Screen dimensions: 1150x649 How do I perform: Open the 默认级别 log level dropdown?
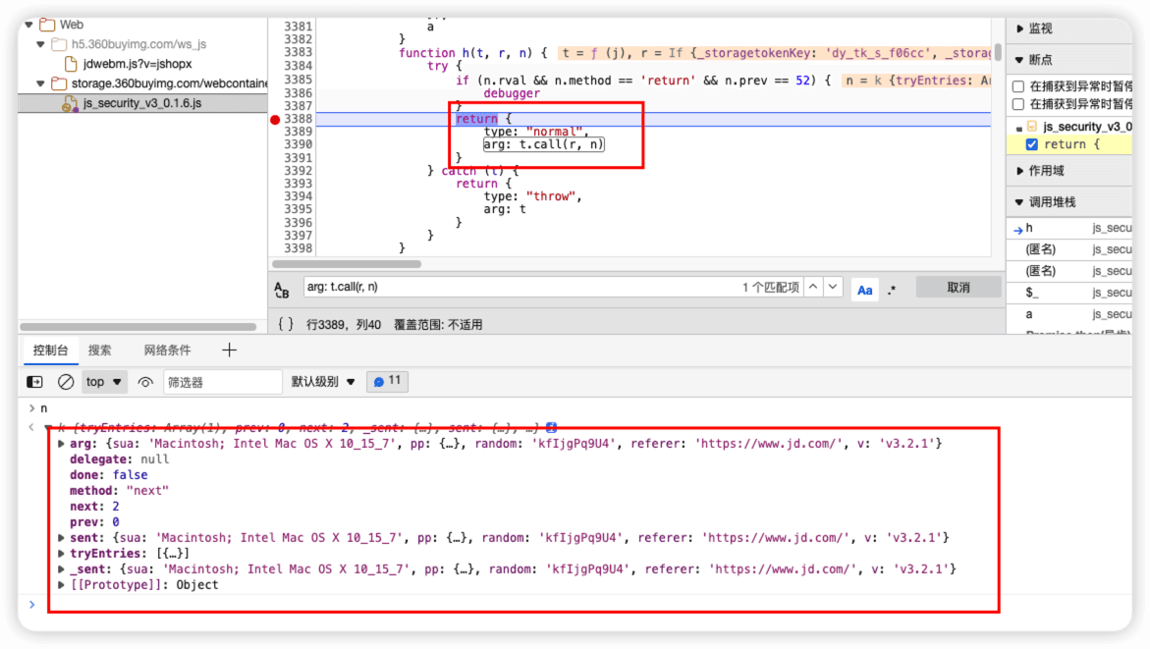[322, 382]
